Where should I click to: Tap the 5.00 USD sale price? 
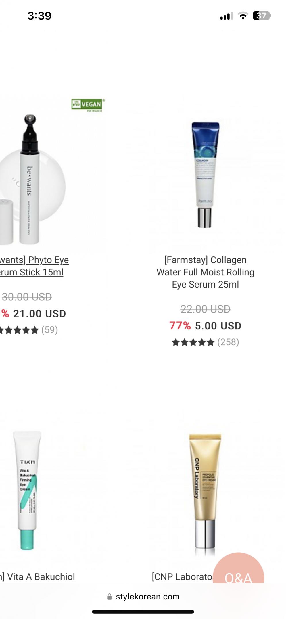(x=218, y=326)
